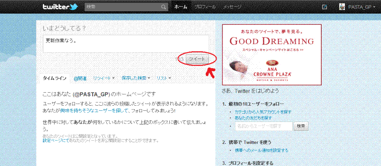The image size is (381, 166).
Task: Open the 携帯へのメール通知を設定する link
Action: (x=261, y=150)
